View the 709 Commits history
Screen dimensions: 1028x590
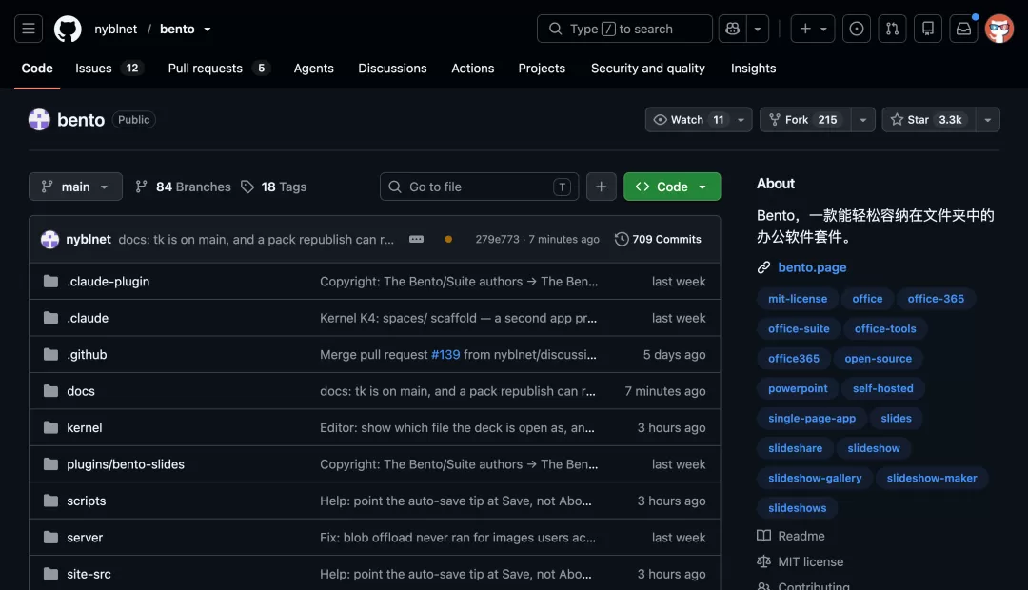pos(658,239)
